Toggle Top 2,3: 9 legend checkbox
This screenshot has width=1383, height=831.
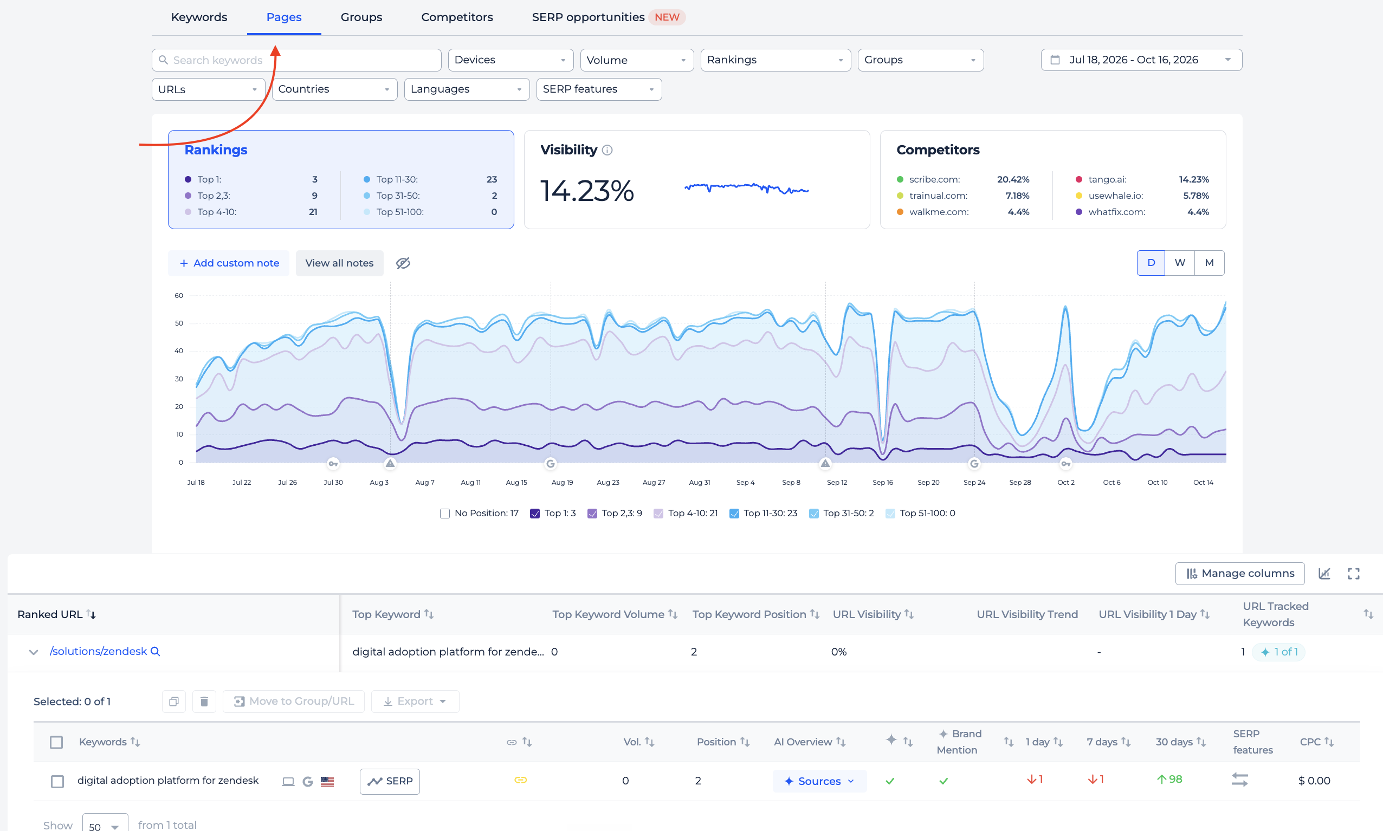click(592, 514)
